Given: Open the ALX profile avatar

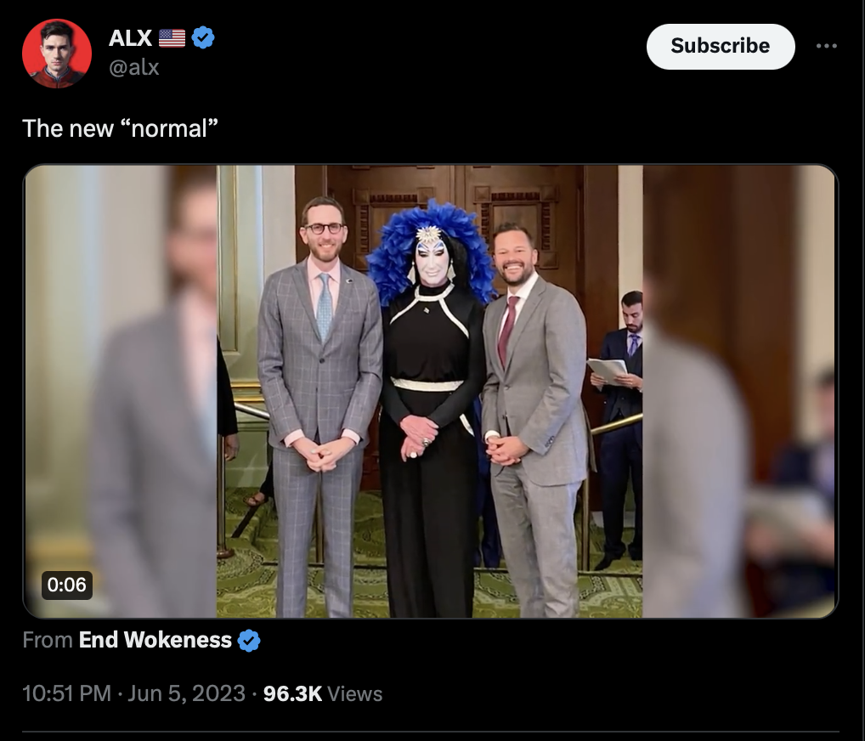Looking at the screenshot, I should (57, 54).
